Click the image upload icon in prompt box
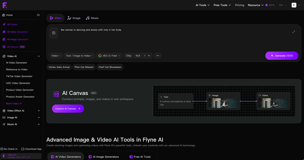The height and width of the screenshot is (160, 304). click(x=54, y=33)
